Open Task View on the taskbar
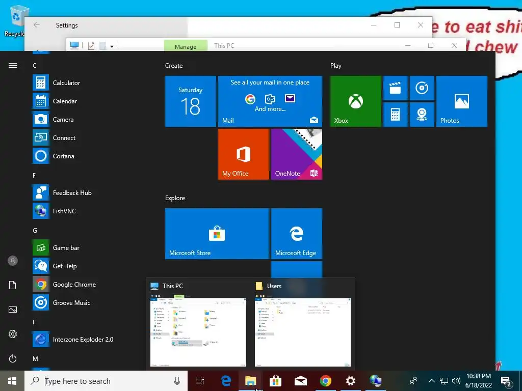Image resolution: width=522 pixels, height=391 pixels. pyautogui.click(x=200, y=381)
